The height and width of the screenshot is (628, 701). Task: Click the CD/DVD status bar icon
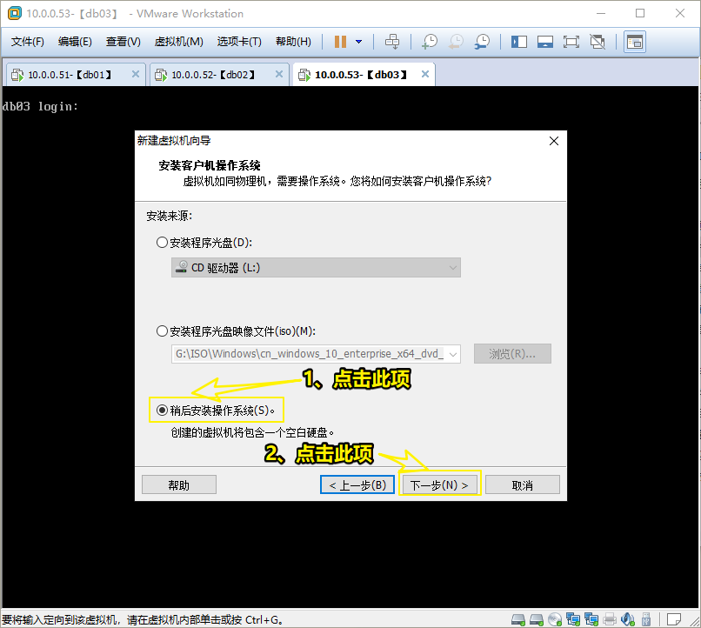[554, 618]
